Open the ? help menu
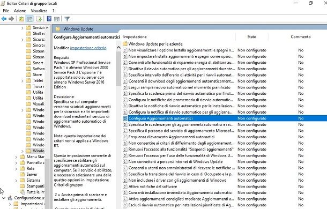Viewport: 327px width, 209px height. [54, 11]
